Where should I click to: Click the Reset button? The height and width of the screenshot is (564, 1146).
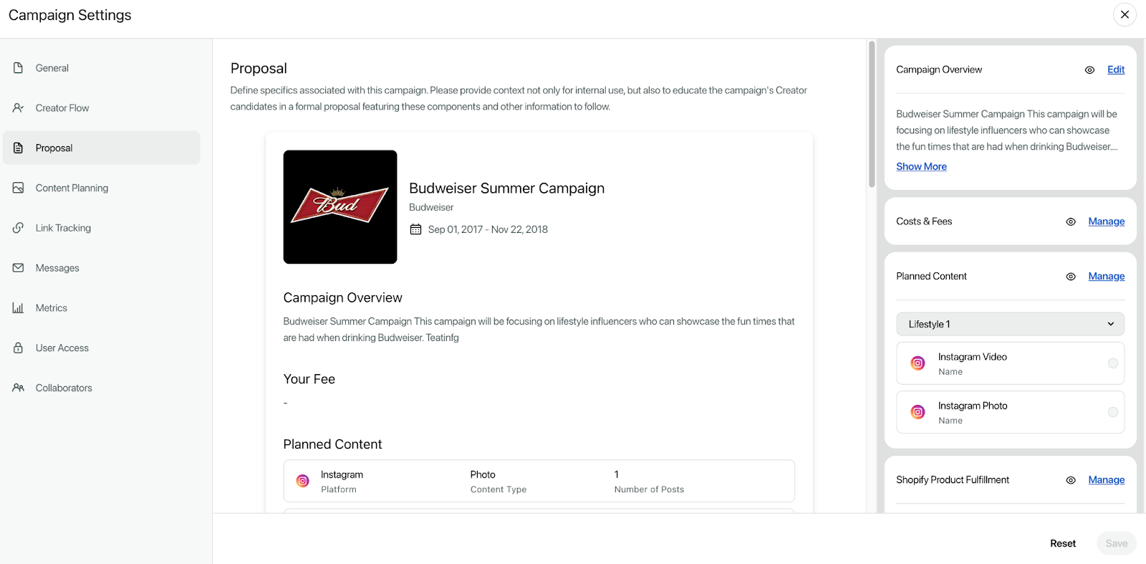coord(1063,543)
